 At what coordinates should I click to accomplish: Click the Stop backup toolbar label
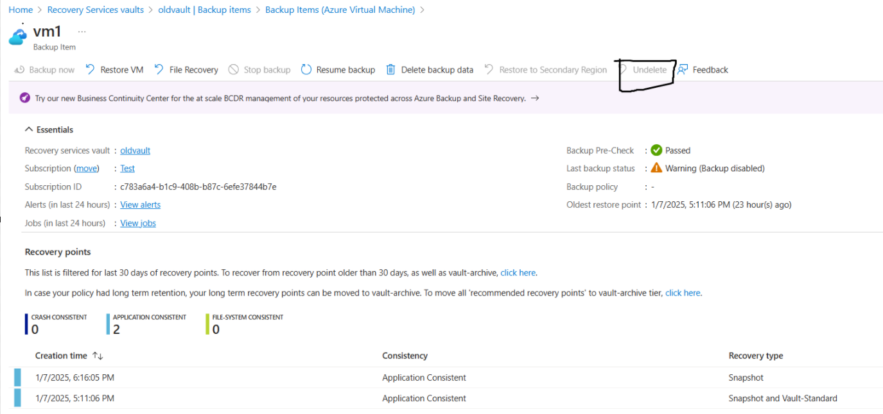click(x=267, y=70)
